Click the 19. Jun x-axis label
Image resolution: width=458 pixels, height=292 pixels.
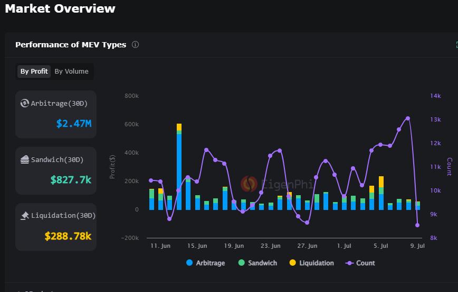tap(234, 246)
